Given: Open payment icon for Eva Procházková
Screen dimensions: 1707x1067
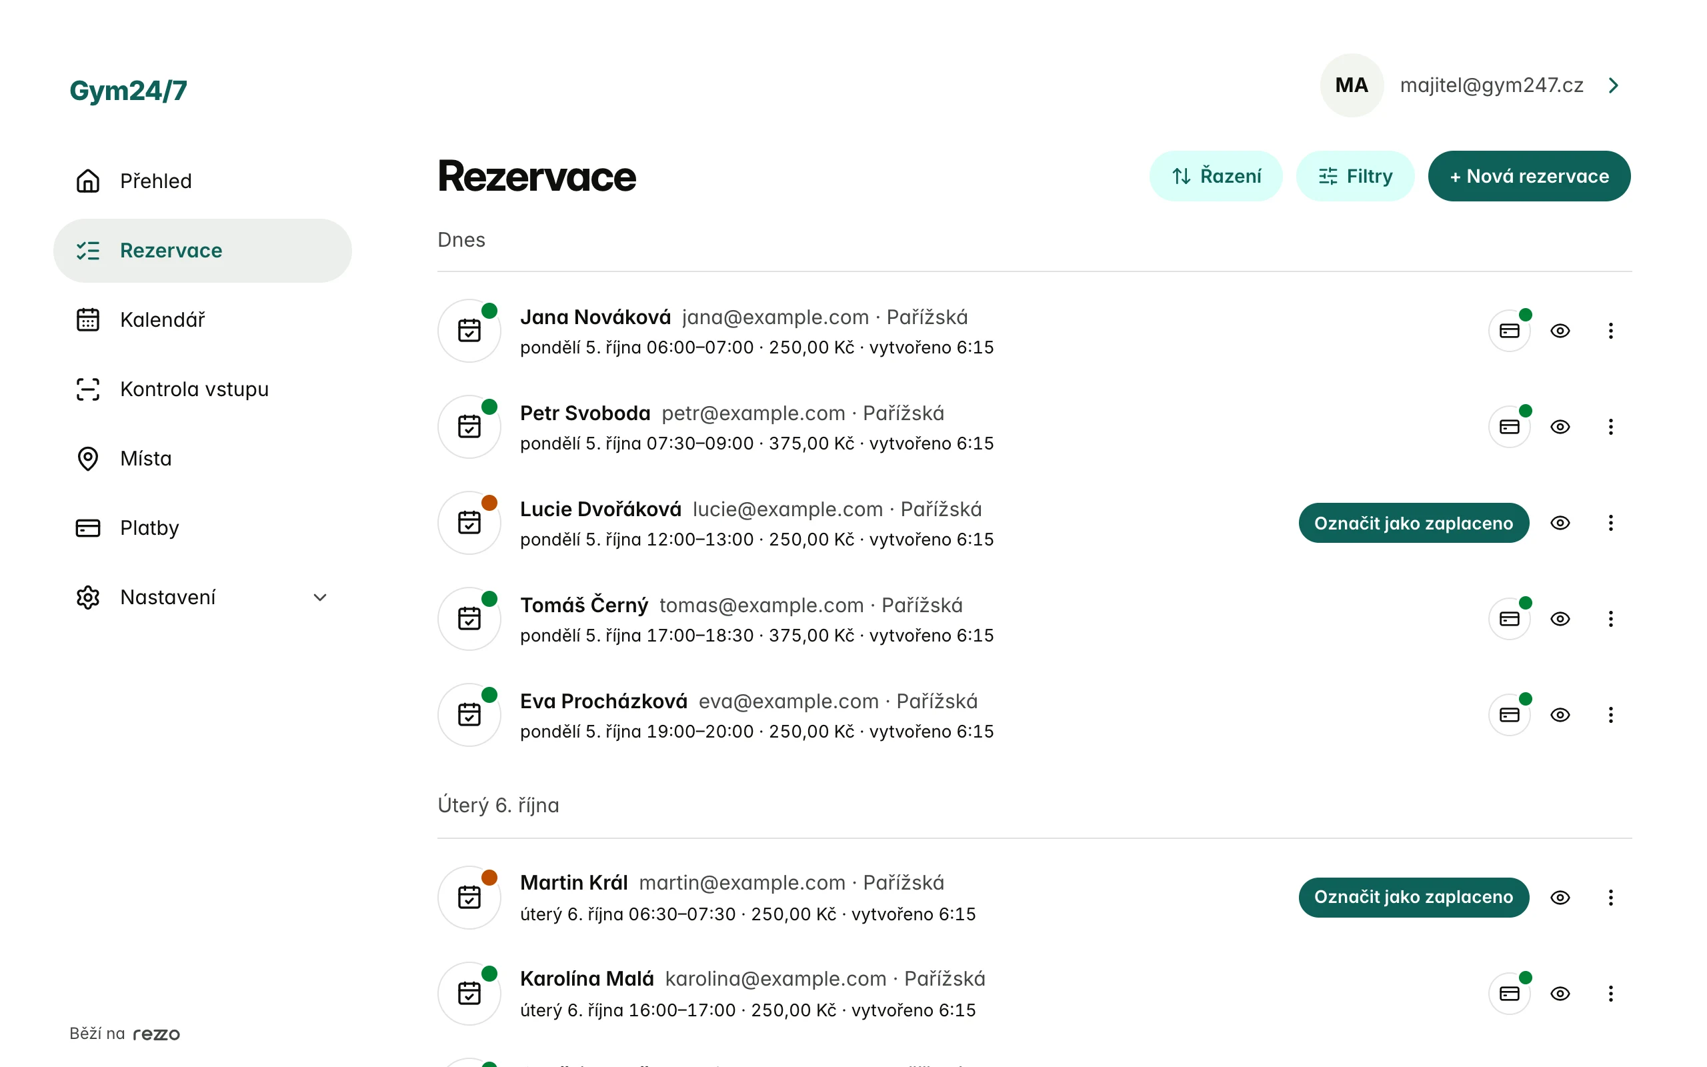Looking at the screenshot, I should pyautogui.click(x=1509, y=714).
